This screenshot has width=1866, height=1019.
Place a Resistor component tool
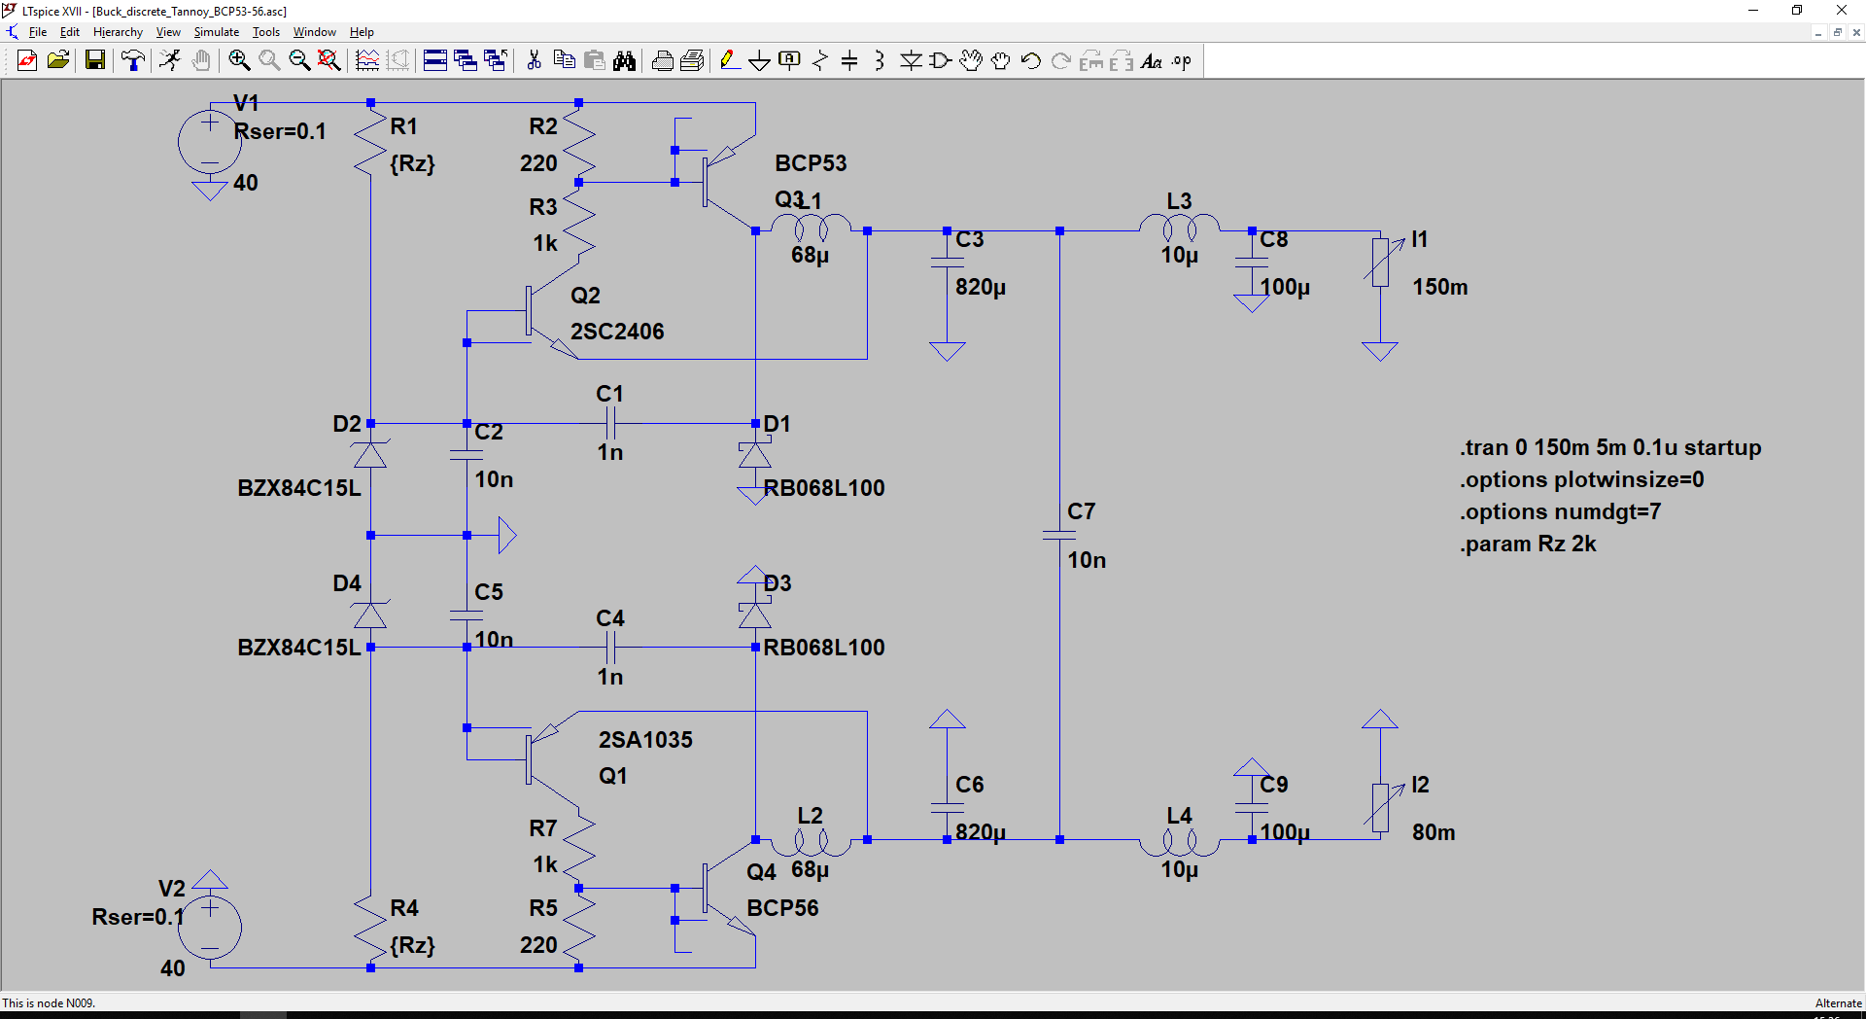(x=819, y=61)
